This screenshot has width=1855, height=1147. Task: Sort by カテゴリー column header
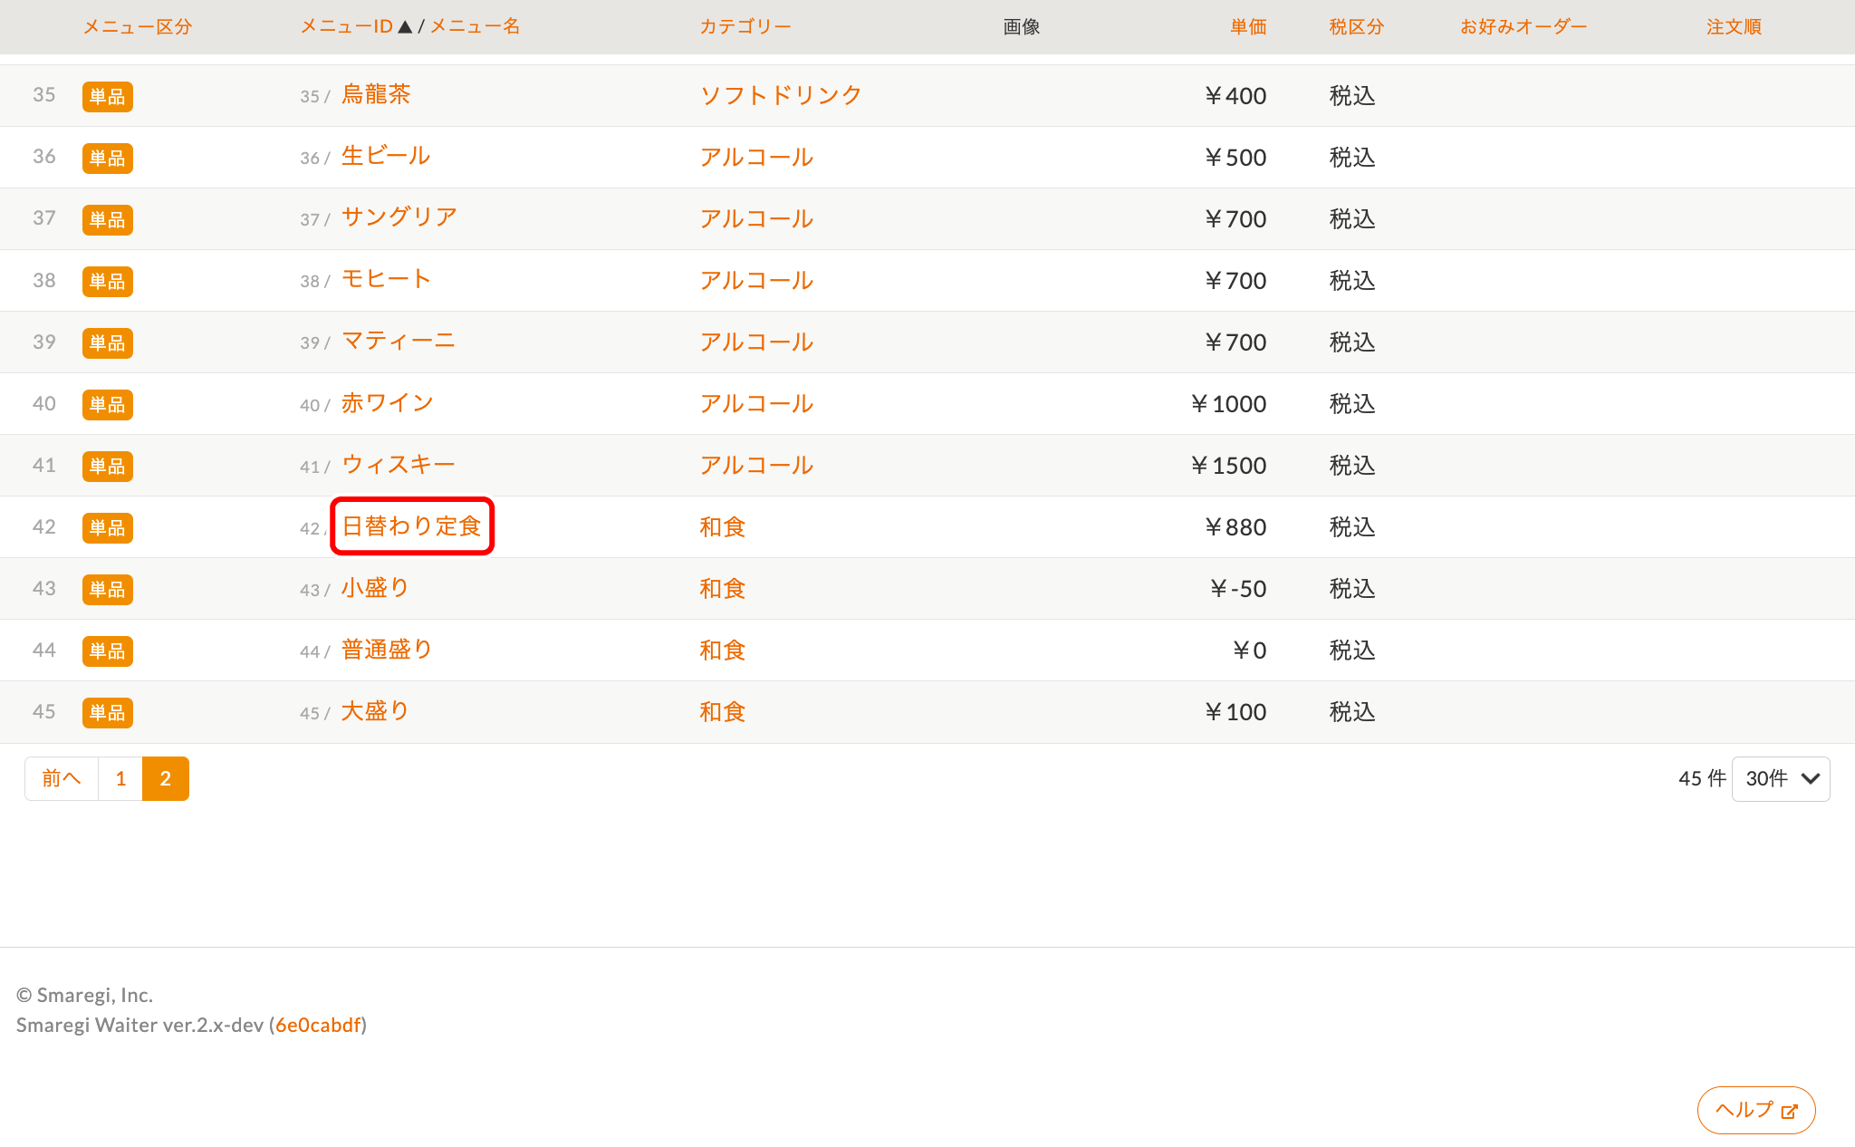tap(745, 27)
